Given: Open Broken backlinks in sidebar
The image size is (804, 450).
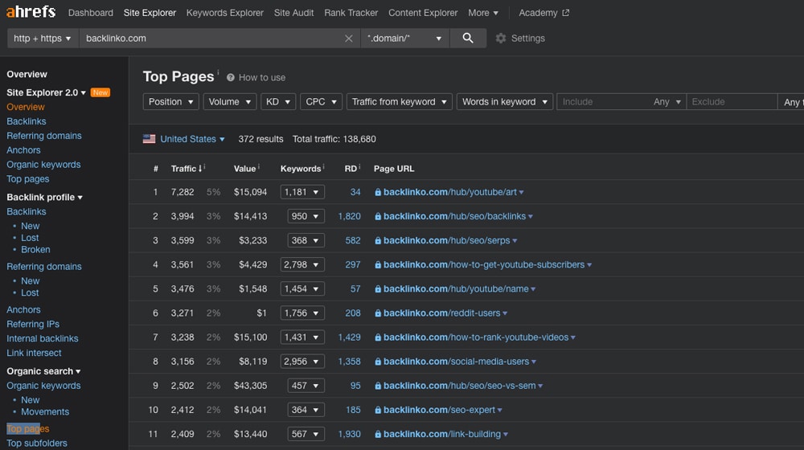Looking at the screenshot, I should coord(35,250).
